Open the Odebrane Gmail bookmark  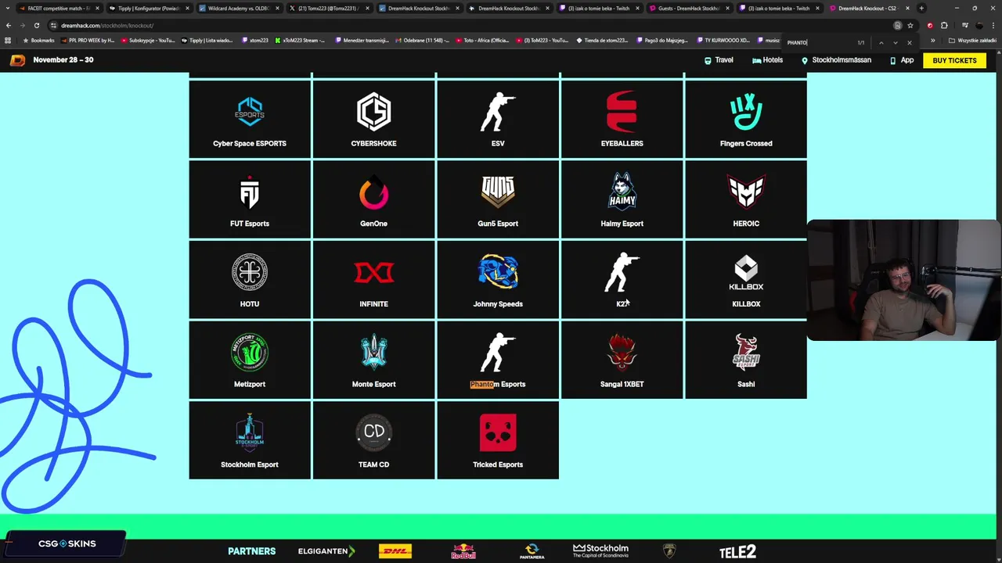[x=424, y=41]
